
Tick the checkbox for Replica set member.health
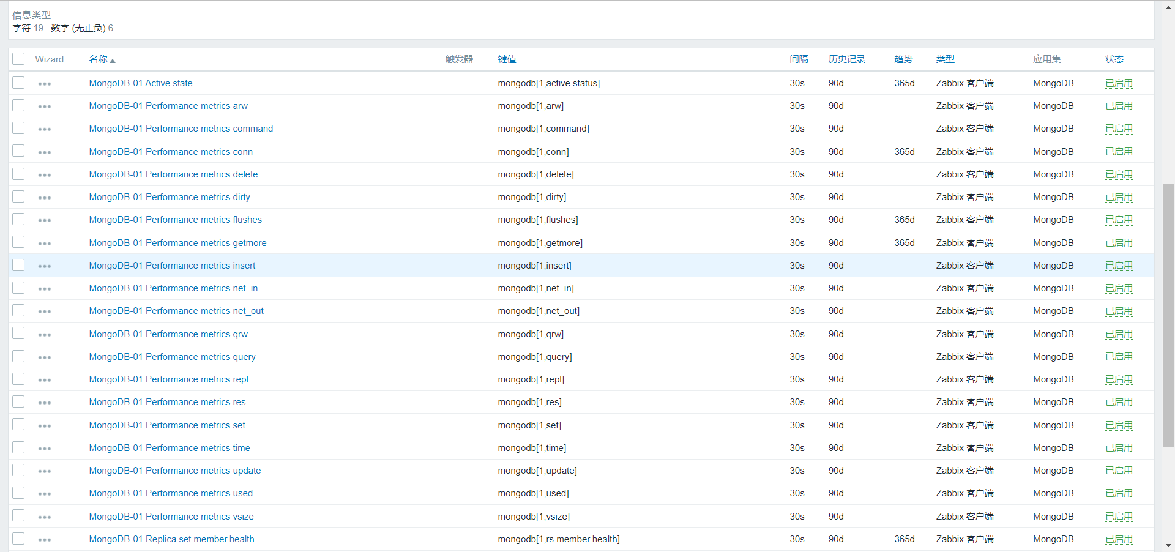pyautogui.click(x=18, y=539)
